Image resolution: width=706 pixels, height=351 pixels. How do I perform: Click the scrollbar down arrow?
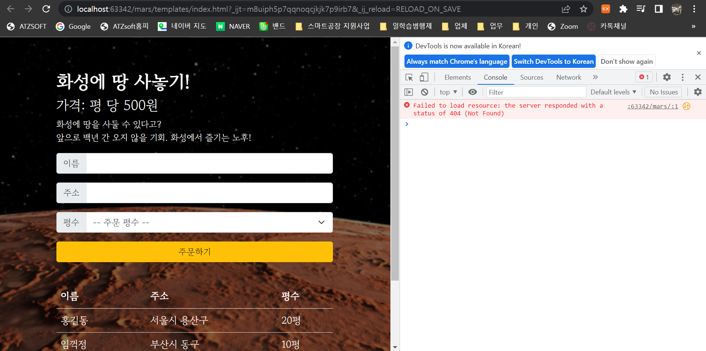(395, 347)
